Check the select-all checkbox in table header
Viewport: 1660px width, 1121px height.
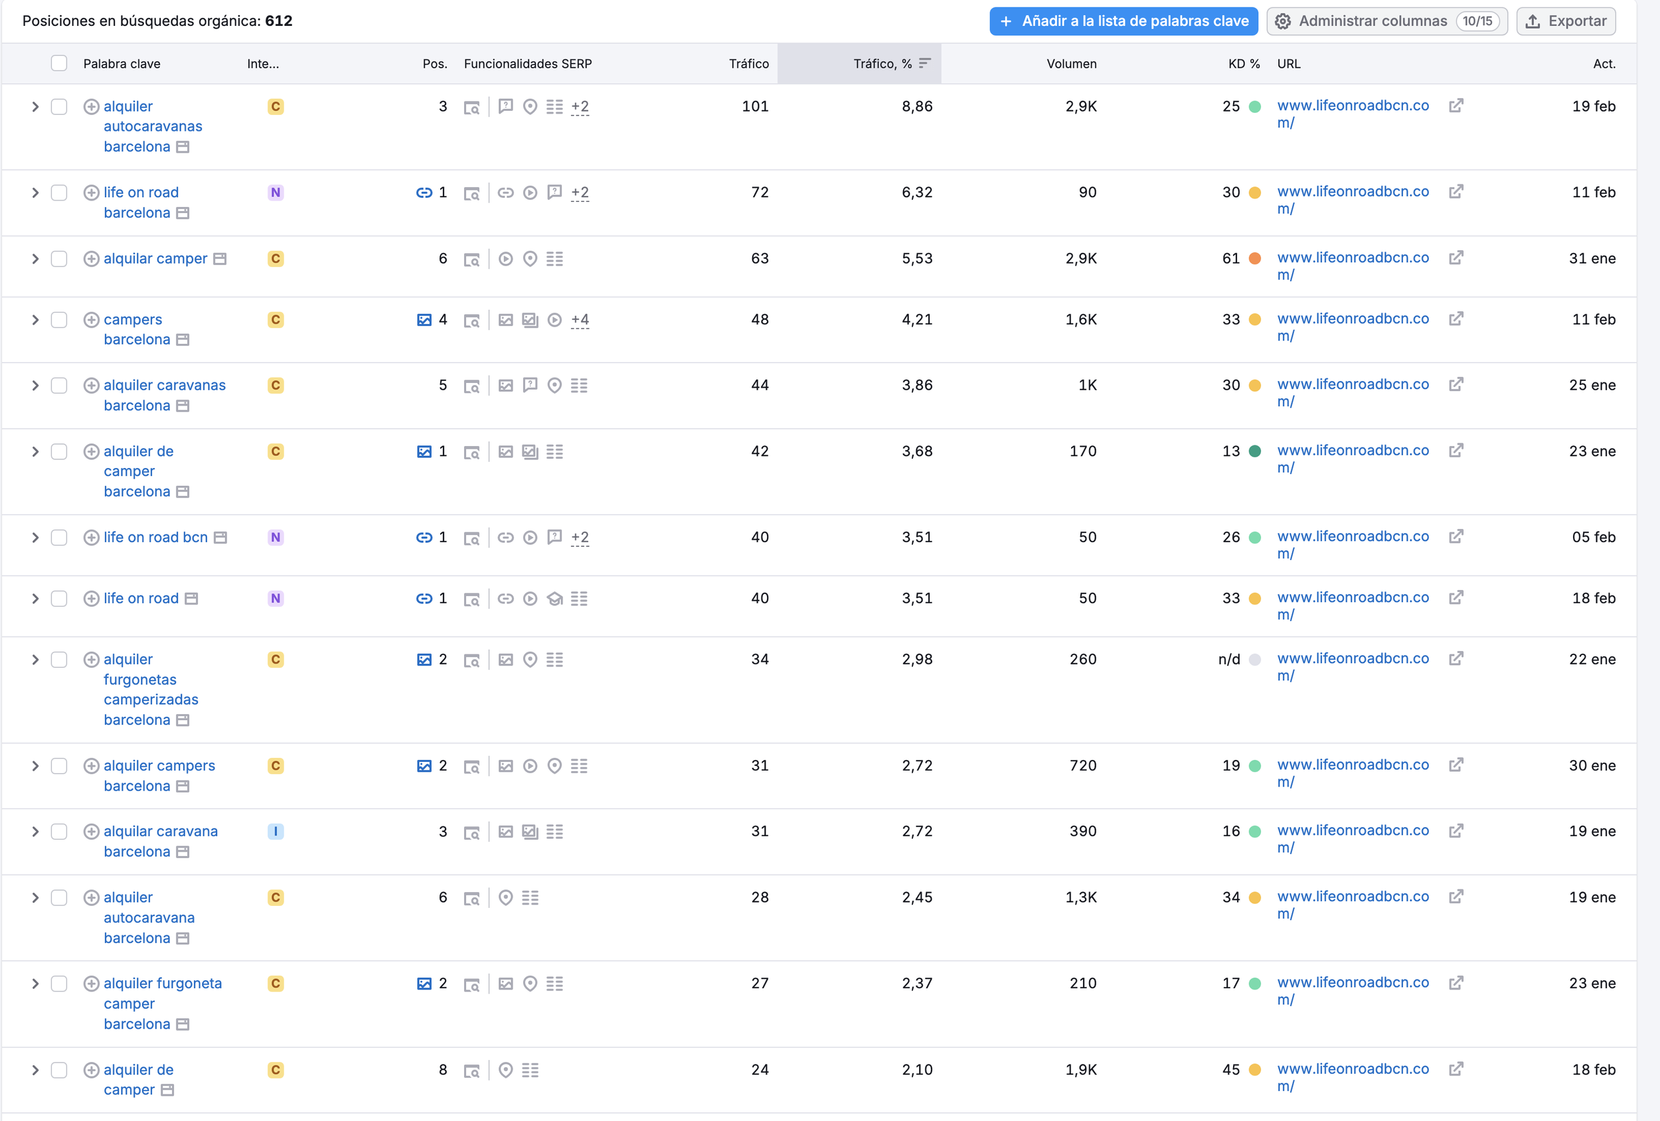point(59,64)
